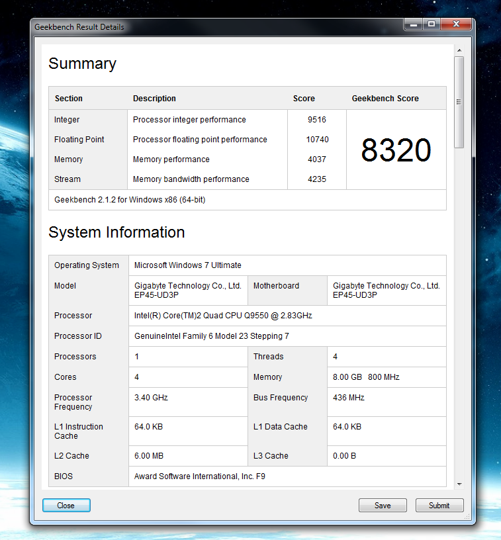Screen dimensions: 501x540
Task: Click the 'Operating System' label
Action: pos(87,265)
